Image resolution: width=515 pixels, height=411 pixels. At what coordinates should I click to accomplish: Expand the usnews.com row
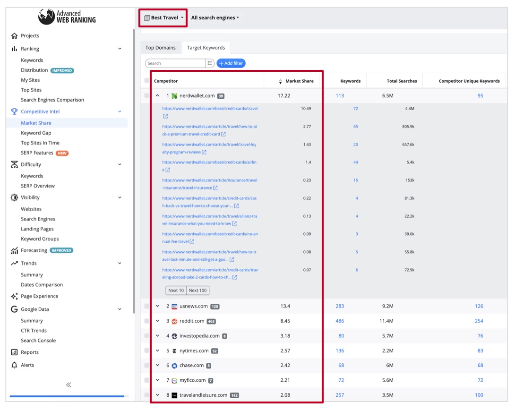(158, 306)
